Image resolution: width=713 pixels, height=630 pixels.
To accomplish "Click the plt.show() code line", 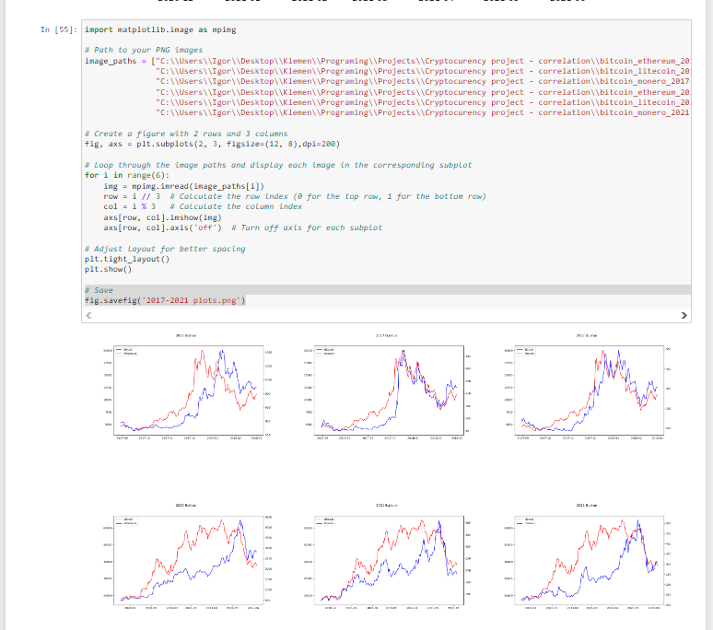I will click(x=108, y=269).
